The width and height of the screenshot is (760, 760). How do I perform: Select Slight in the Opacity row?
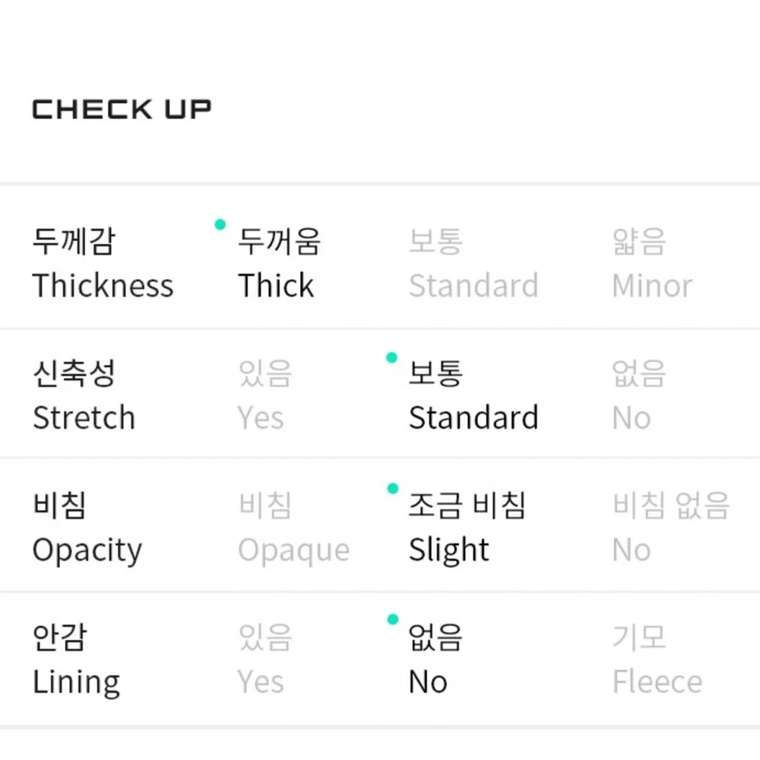coord(465,527)
